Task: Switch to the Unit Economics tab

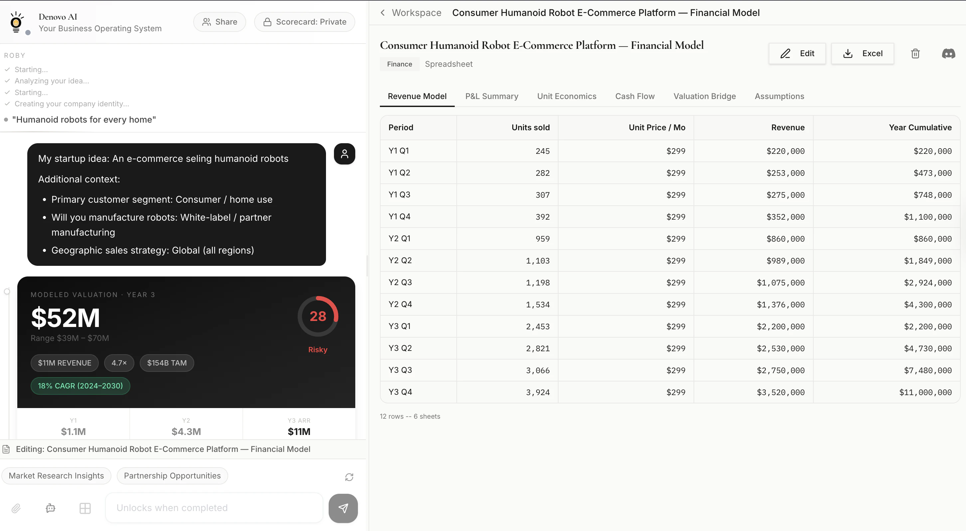Action: (x=566, y=96)
